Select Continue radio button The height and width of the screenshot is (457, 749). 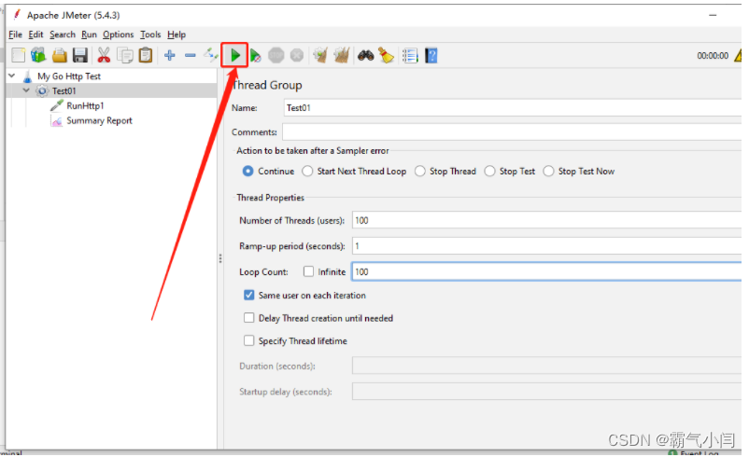[x=247, y=171]
